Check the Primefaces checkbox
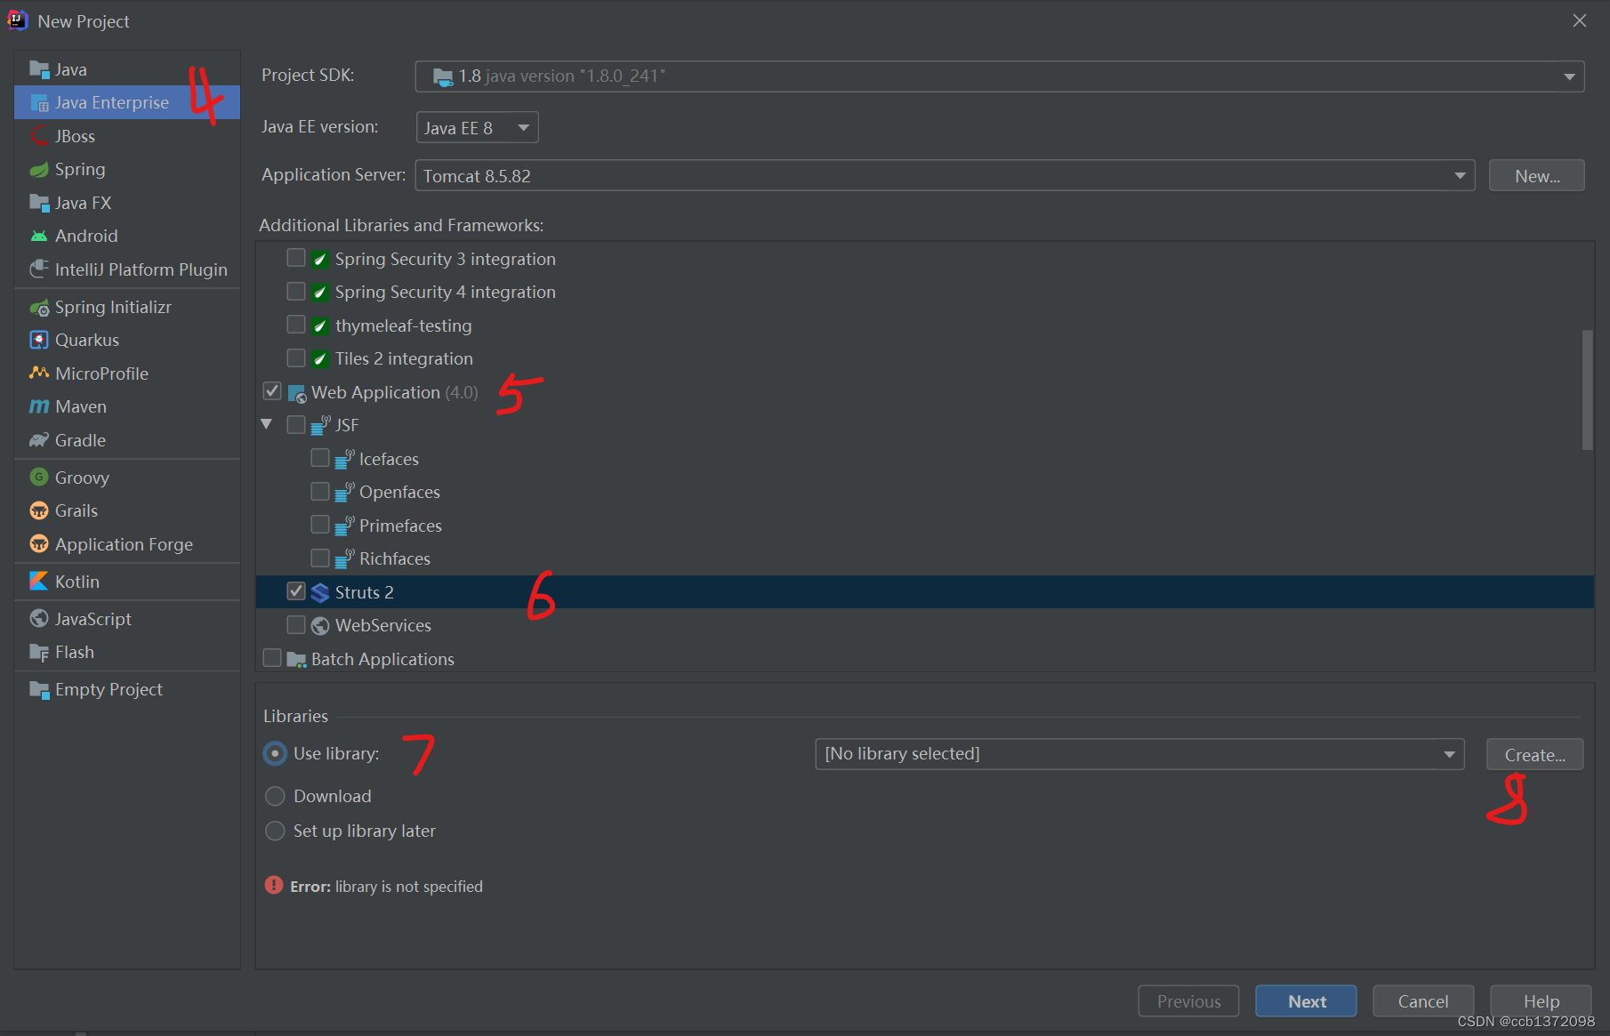 point(320,525)
